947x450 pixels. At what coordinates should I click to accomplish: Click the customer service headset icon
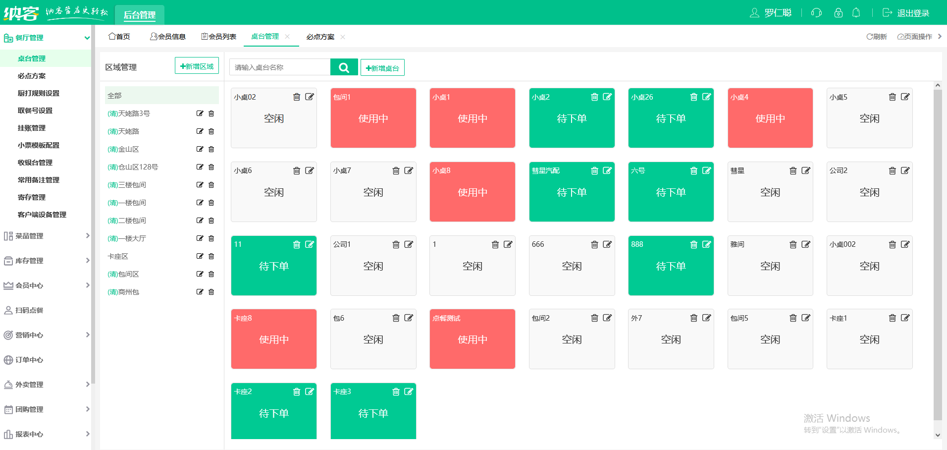[816, 13]
